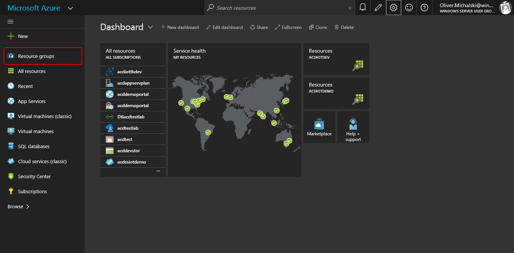The width and height of the screenshot is (514, 253).
Task: Click the pencil edit icon in top bar
Action: (378, 8)
